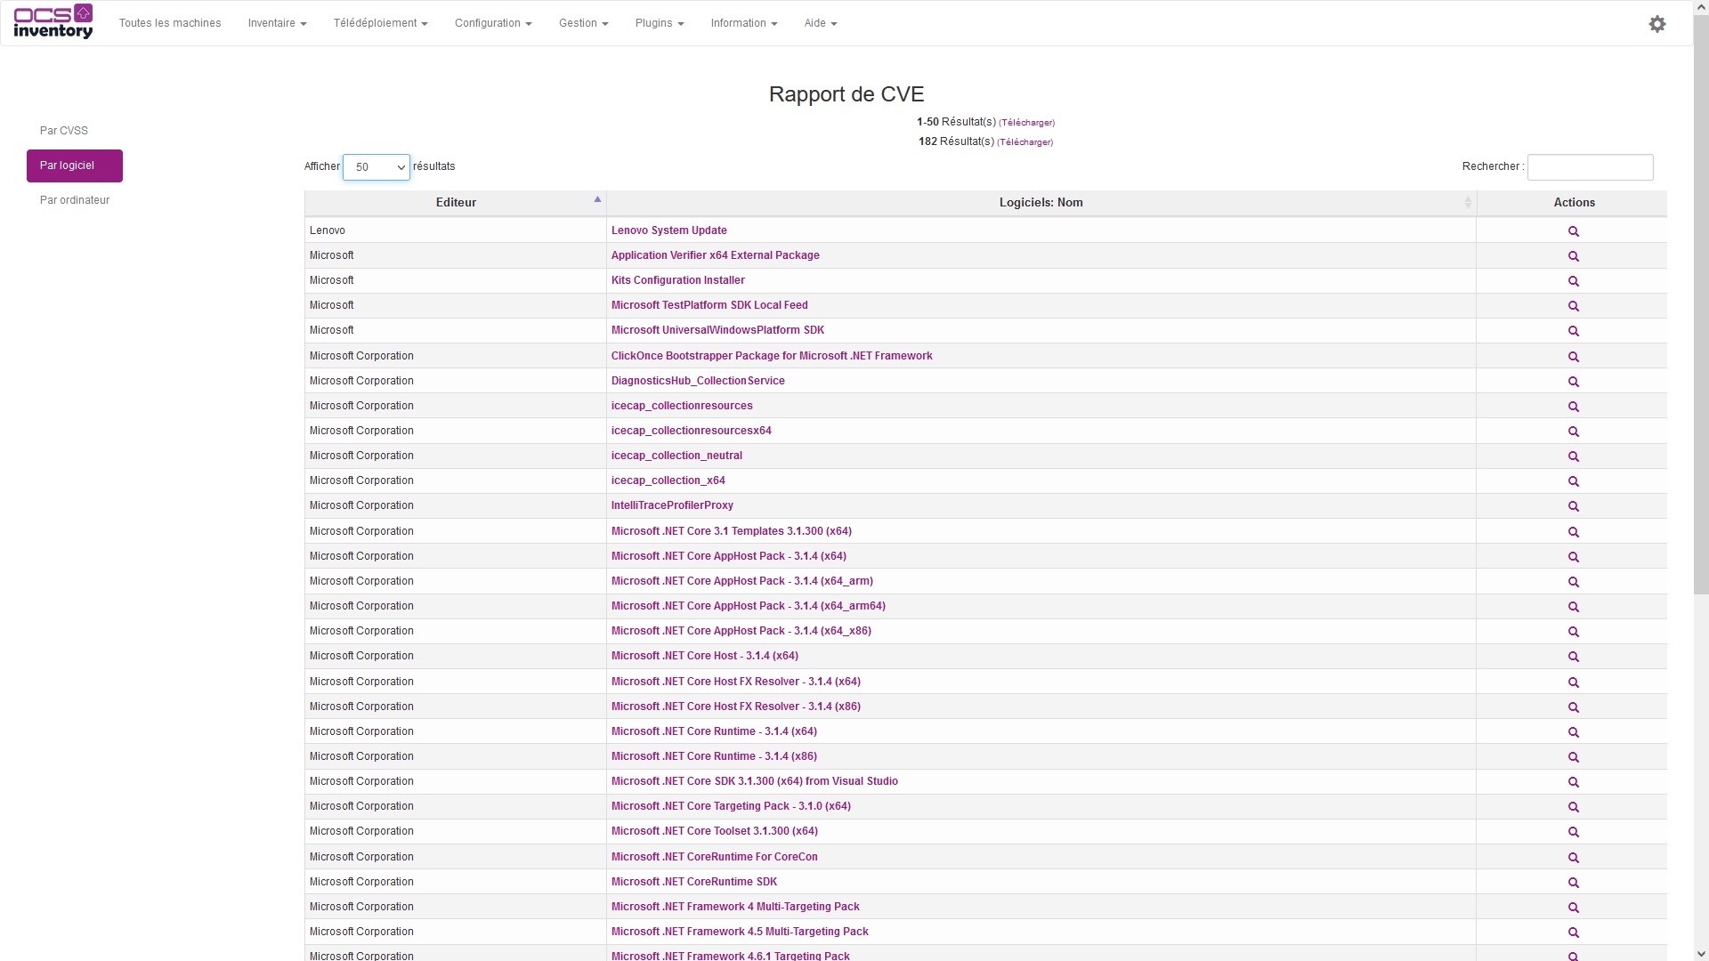Download all 182 results
The width and height of the screenshot is (1709, 961).
click(1025, 142)
